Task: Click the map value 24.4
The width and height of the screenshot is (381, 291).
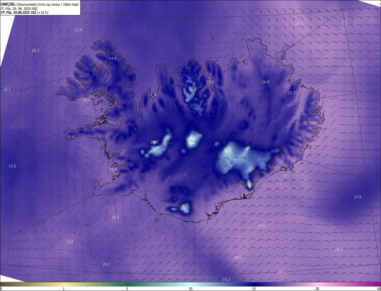Action: [339, 250]
